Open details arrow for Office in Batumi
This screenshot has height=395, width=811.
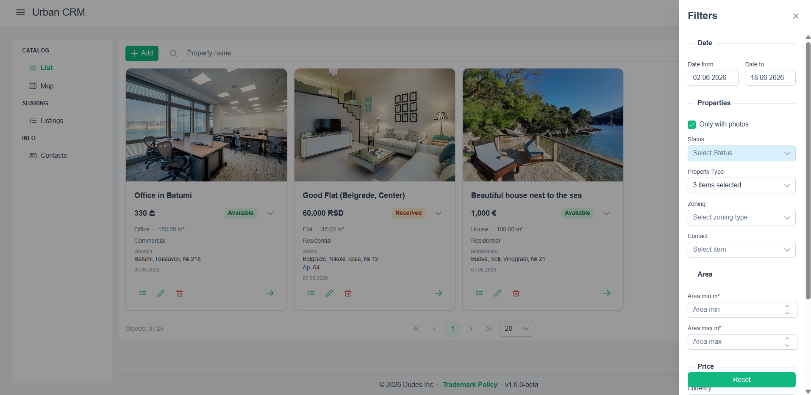pos(270,293)
